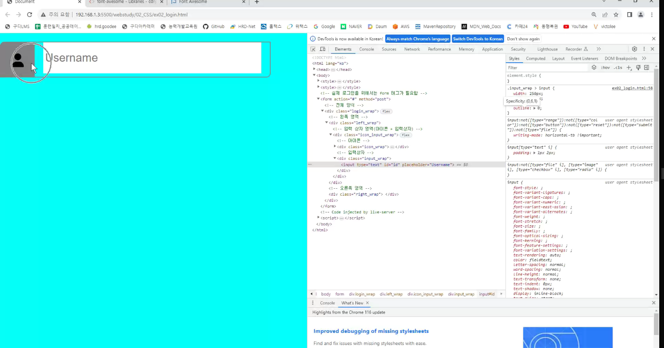
Task: Expand the head element in DOM tree
Action: 315,69
